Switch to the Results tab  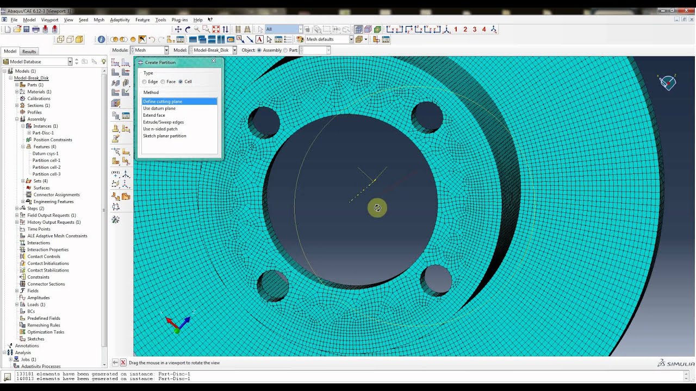[x=29, y=52]
